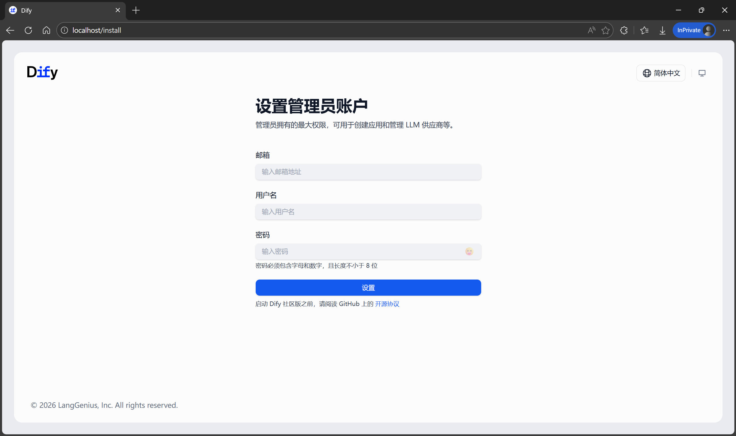Open the 开源协议 license link
Image resolution: width=736 pixels, height=436 pixels.
pos(387,304)
